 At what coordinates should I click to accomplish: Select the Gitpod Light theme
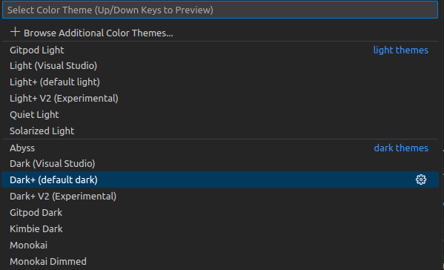220,50
